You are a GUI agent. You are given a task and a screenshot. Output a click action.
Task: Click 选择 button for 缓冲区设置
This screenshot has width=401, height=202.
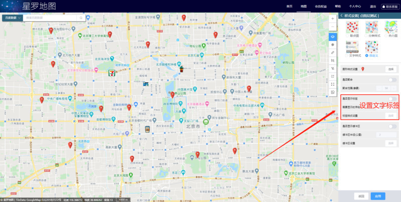point(391,143)
